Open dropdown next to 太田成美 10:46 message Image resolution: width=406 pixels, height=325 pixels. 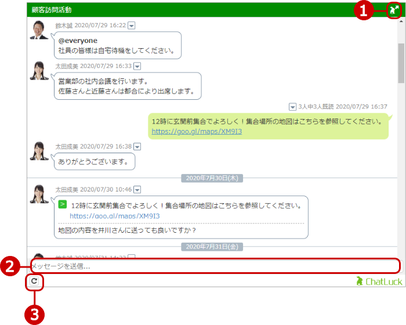point(137,190)
